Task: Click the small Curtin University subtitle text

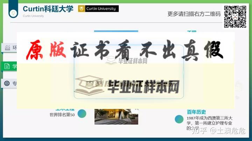Action: tap(33, 16)
